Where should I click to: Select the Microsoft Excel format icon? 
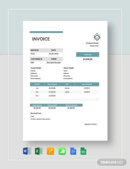tap(39, 151)
